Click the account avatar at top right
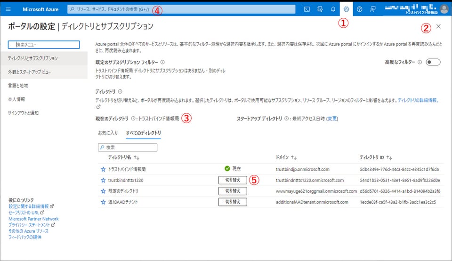 [x=444, y=9]
